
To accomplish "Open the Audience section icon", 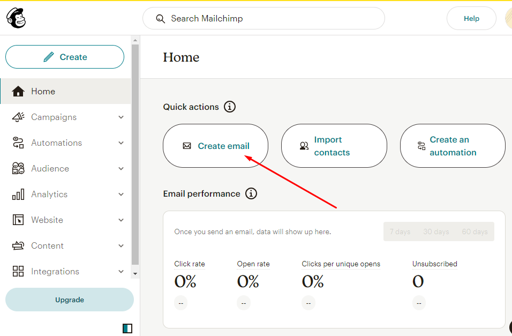I will (18, 168).
